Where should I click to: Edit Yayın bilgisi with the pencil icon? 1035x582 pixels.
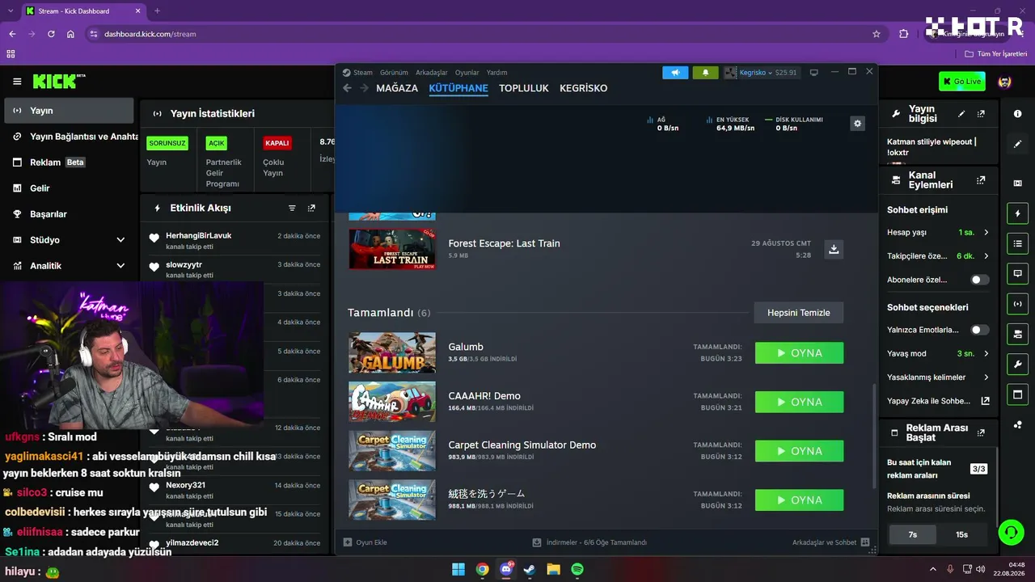961,114
